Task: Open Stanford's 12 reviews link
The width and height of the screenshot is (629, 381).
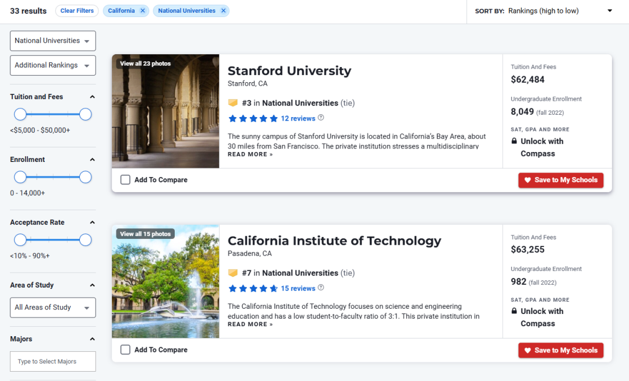Action: pos(298,118)
